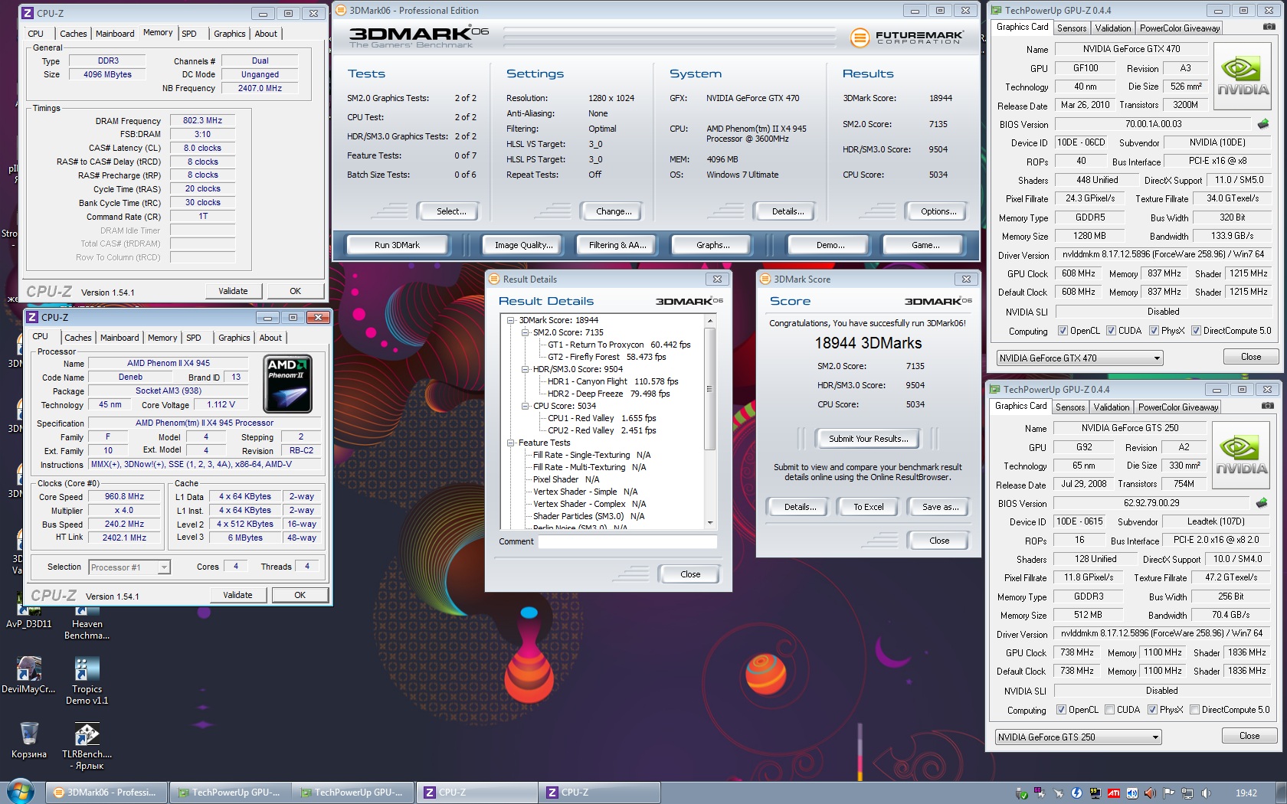
Task: Click the orange speaker tray icon
Action: pos(1150,793)
